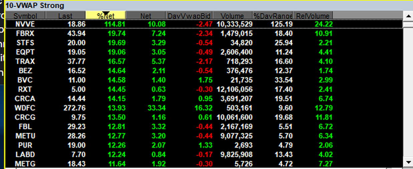The width and height of the screenshot is (413, 169).
Task: Select the RXT symbol
Action: [x=25, y=89]
